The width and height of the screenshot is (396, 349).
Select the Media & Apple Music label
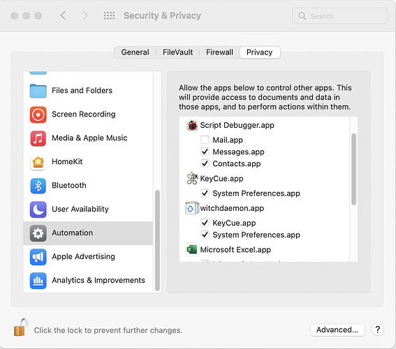(x=89, y=138)
